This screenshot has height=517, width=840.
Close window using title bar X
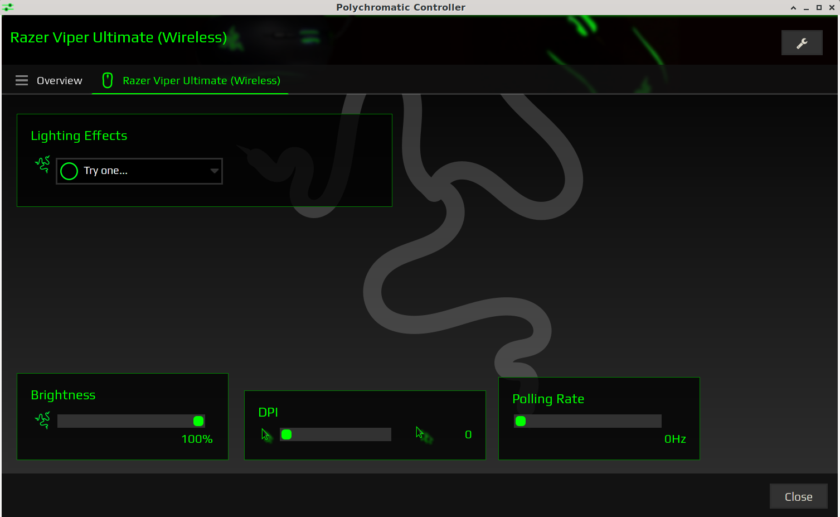tap(832, 7)
